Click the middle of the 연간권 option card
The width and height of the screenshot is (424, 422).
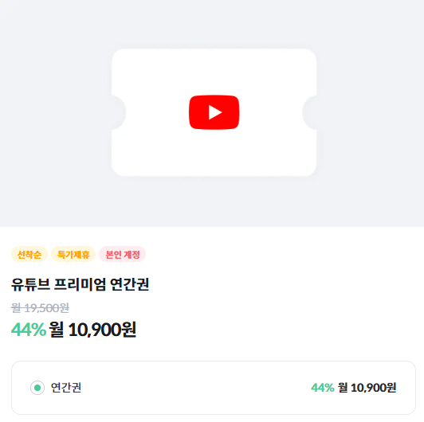[214, 388]
